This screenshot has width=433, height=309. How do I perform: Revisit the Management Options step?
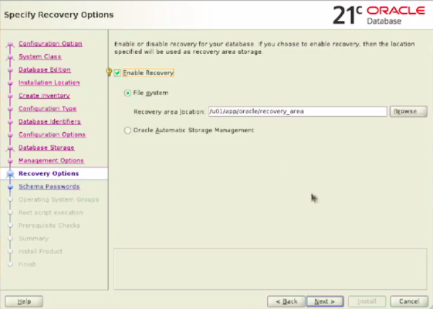point(51,161)
